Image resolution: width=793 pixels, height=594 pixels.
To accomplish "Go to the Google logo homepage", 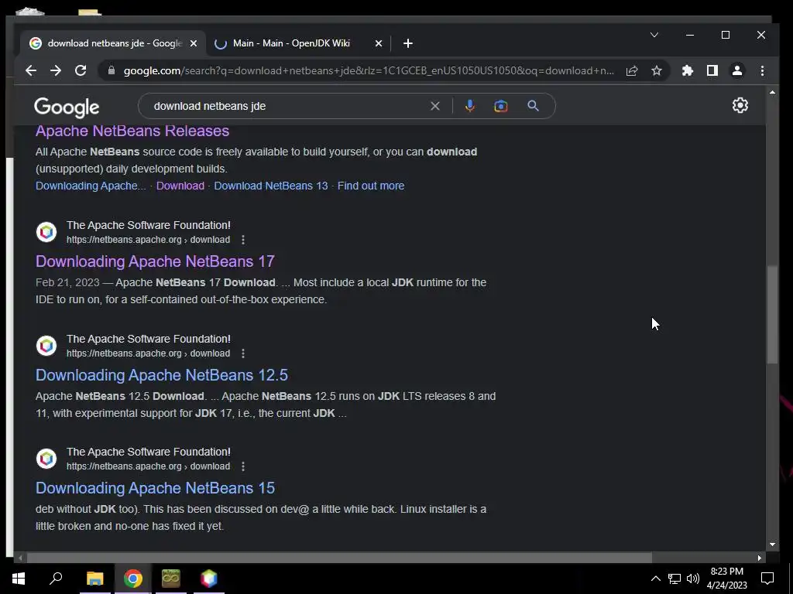I will point(67,107).
